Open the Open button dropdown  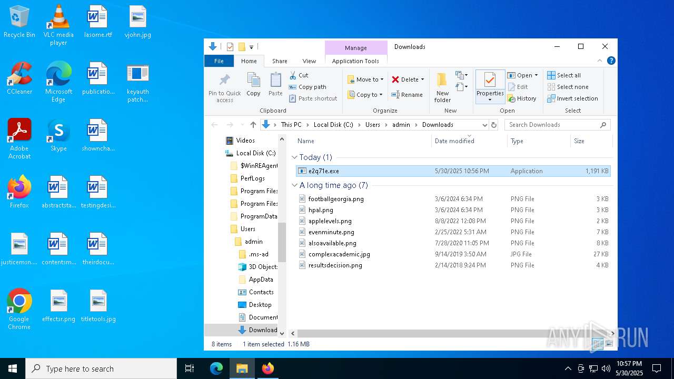tap(536, 75)
